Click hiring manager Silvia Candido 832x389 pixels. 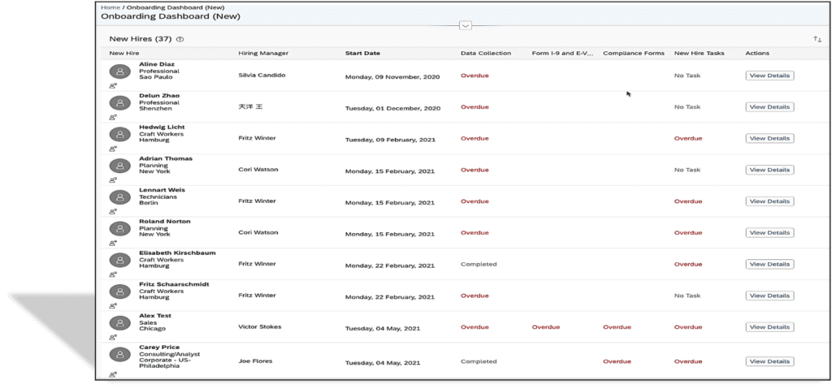coord(262,76)
